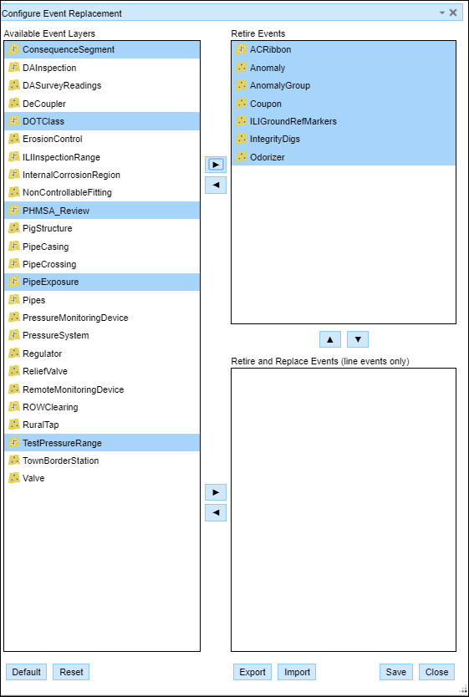Export the event replacement configuration

252,672
